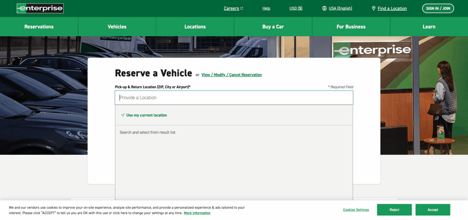Click the SIGN IN / JOIN button

tap(438, 8)
